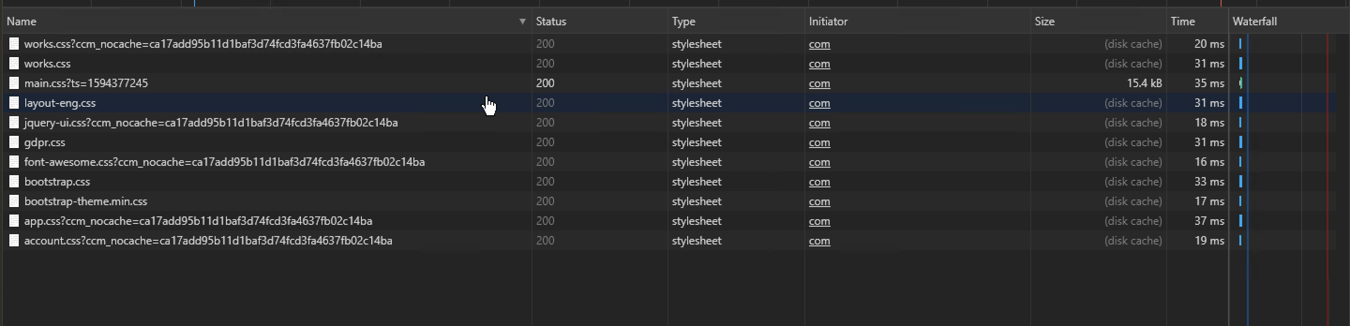This screenshot has width=1350, height=326.
Task: Click the 16 ms time of font-awesome.css
Action: point(1209,162)
